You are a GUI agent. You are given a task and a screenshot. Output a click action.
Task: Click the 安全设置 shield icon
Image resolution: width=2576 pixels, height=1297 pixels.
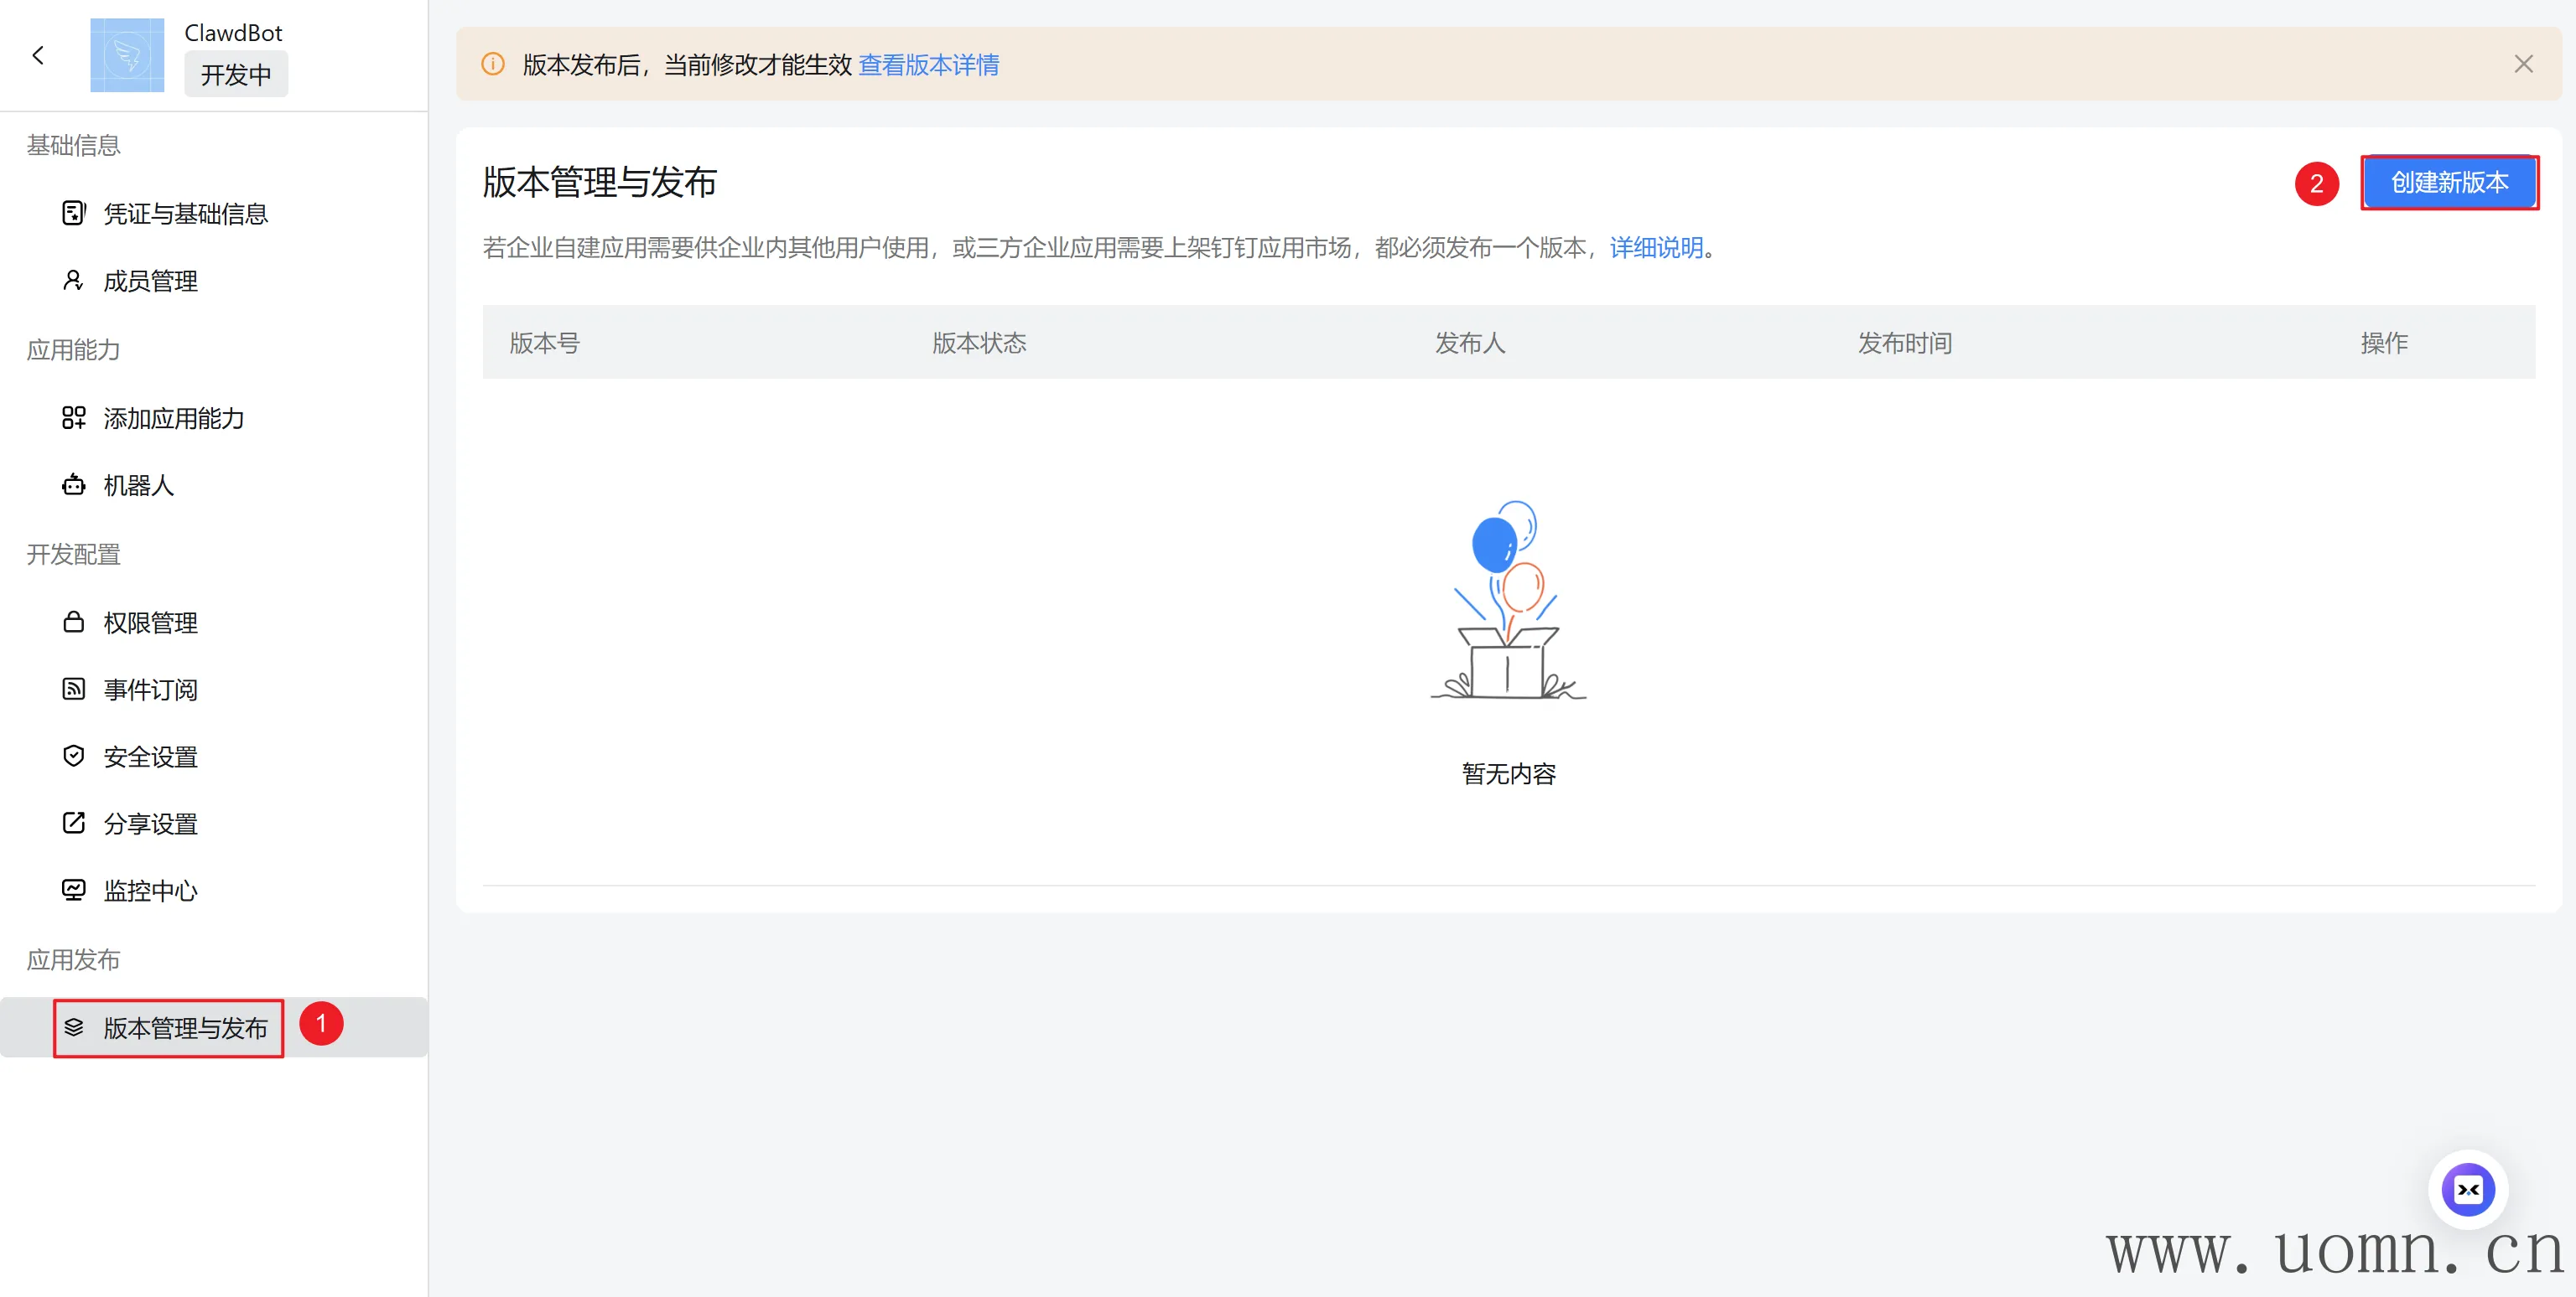73,757
